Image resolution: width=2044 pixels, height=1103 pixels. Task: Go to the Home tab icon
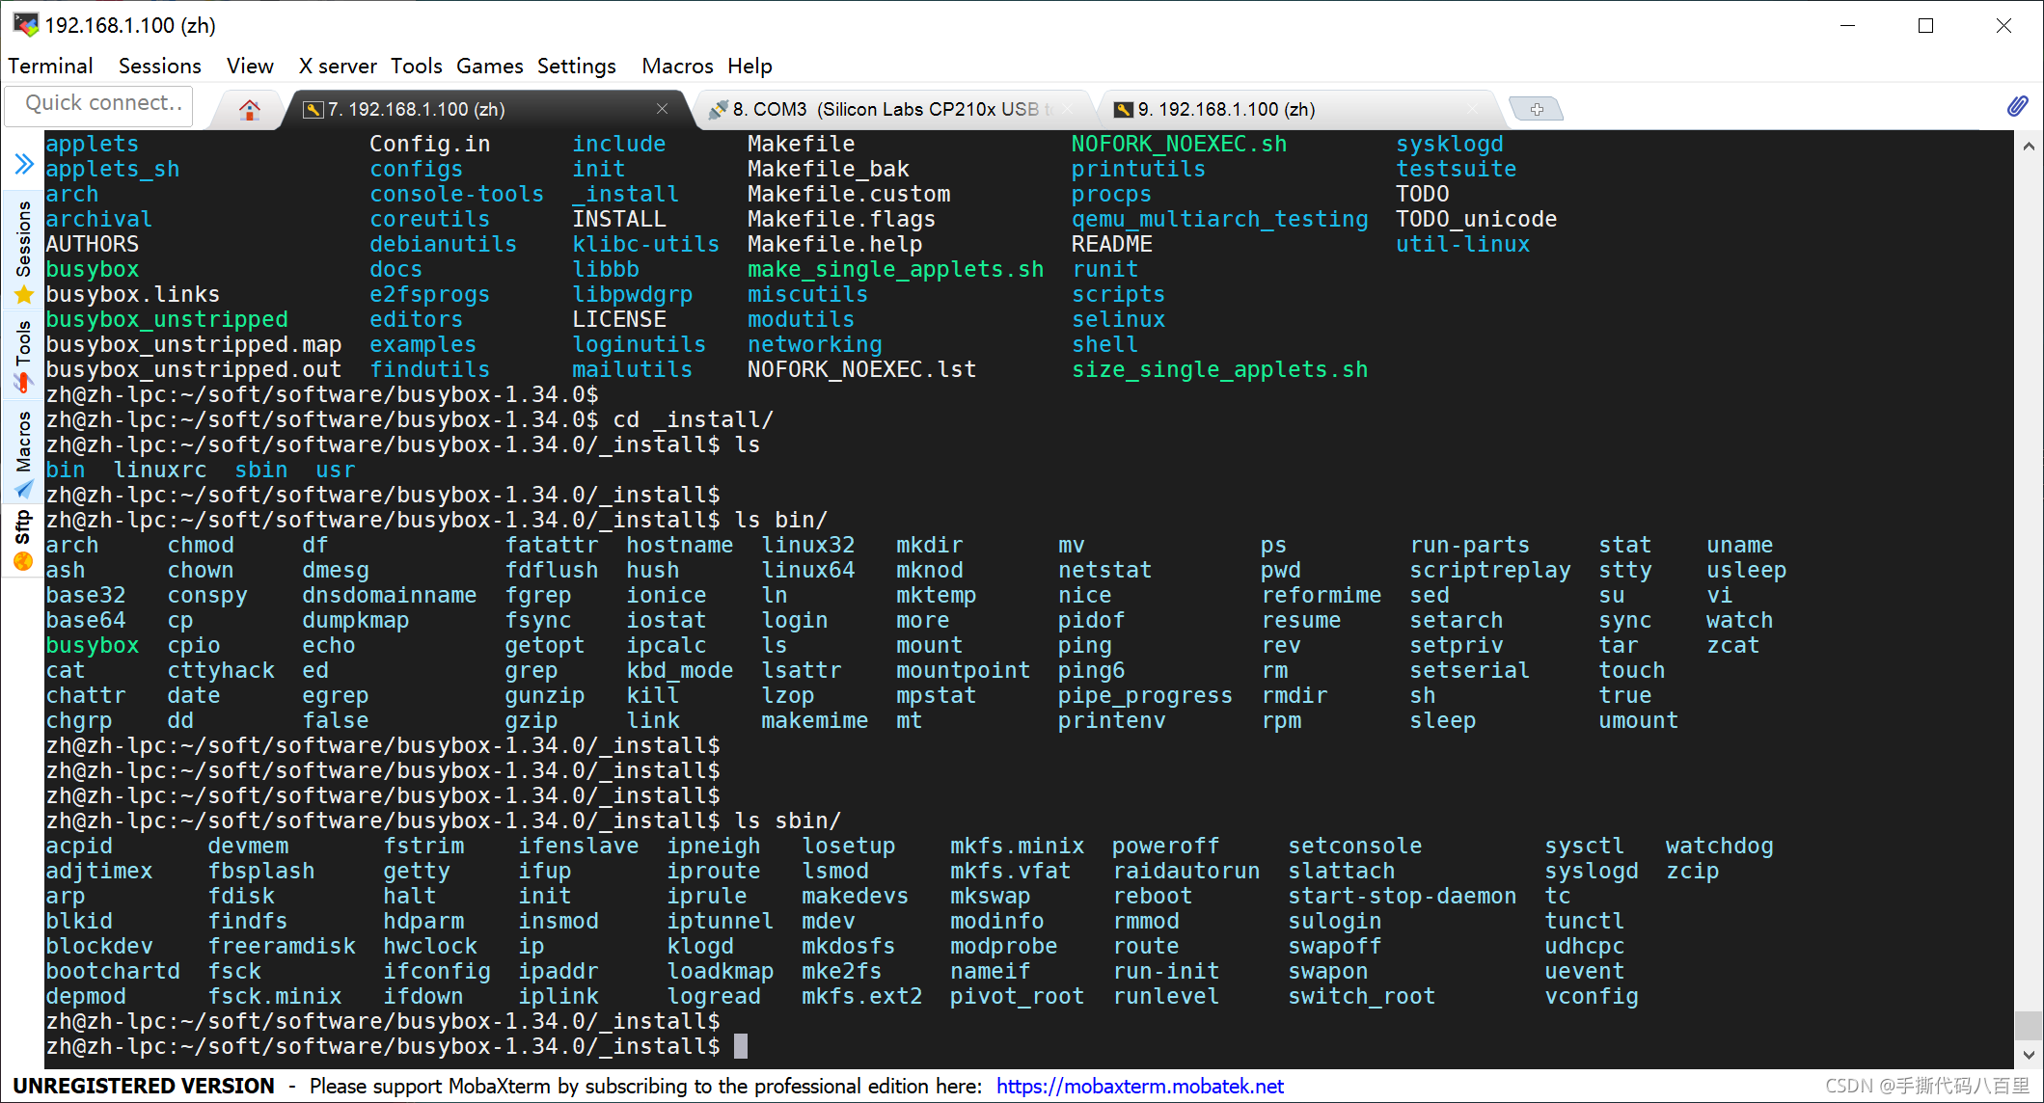[x=249, y=110]
